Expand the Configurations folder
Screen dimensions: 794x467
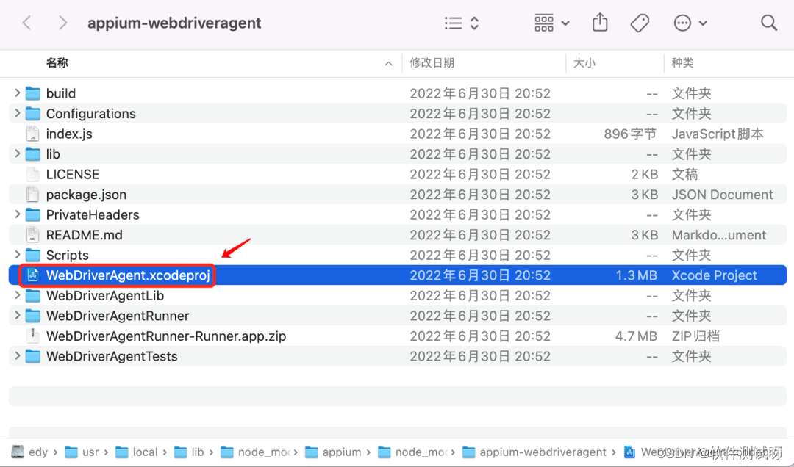coord(17,113)
